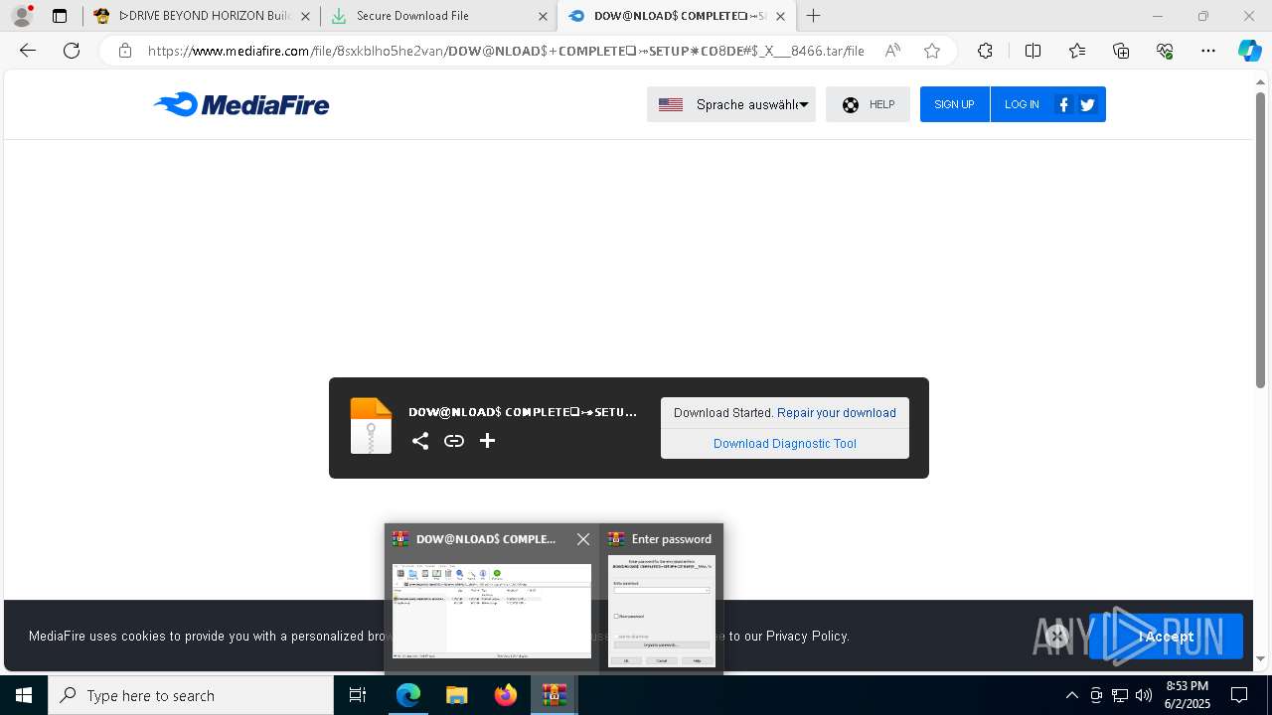
Task: Open the notification center icon
Action: pyautogui.click(x=1239, y=695)
